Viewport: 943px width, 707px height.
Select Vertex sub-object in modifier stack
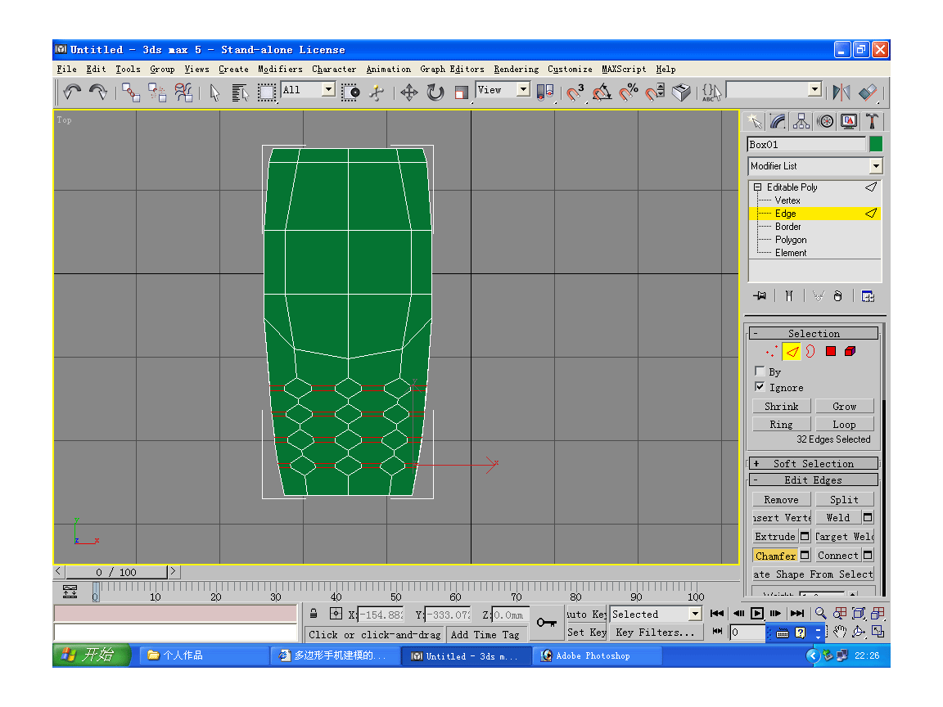click(787, 200)
